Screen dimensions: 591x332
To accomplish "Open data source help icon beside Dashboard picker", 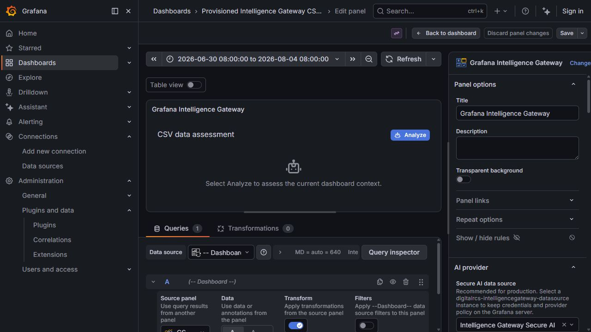I will coord(264,252).
